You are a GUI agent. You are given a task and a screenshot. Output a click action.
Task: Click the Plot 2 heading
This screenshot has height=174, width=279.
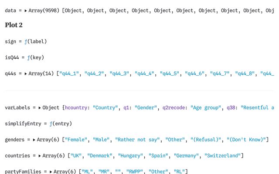tap(14, 25)
